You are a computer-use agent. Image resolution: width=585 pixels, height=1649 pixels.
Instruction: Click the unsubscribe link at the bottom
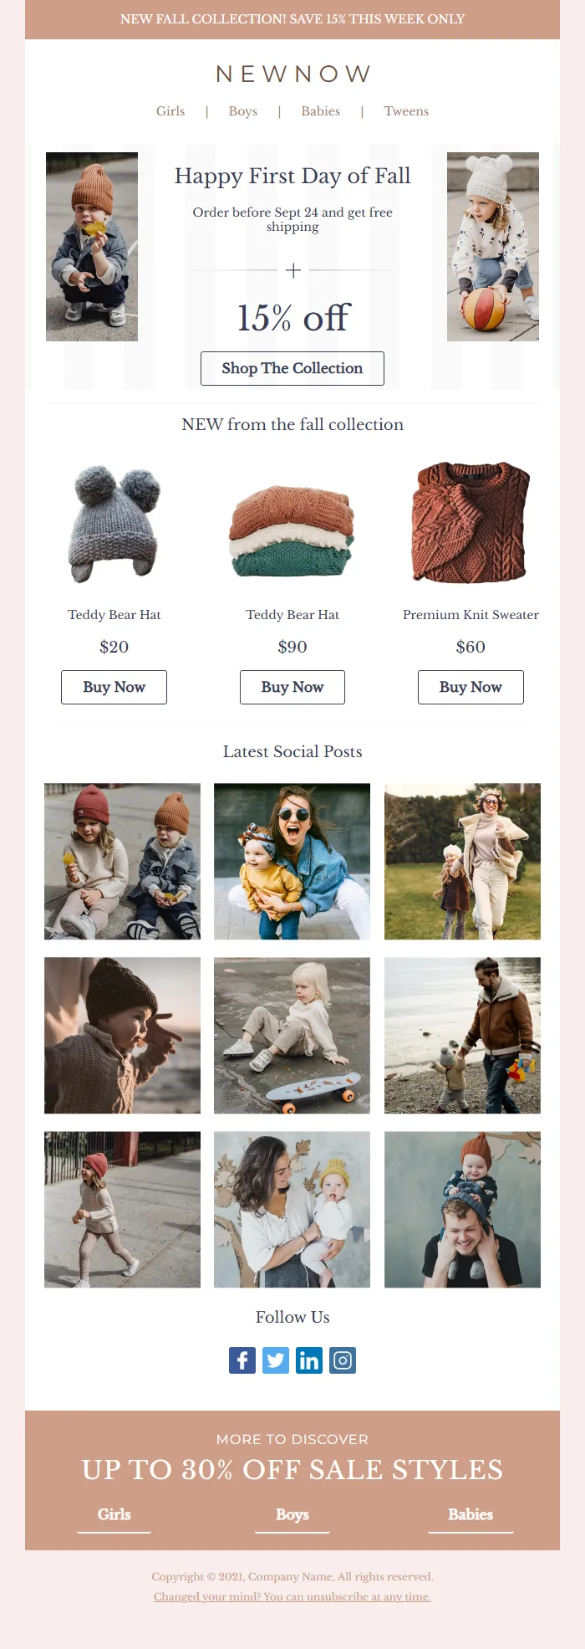(x=292, y=1597)
